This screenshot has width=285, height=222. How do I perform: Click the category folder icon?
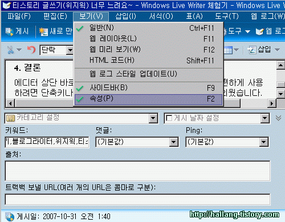[10, 118]
